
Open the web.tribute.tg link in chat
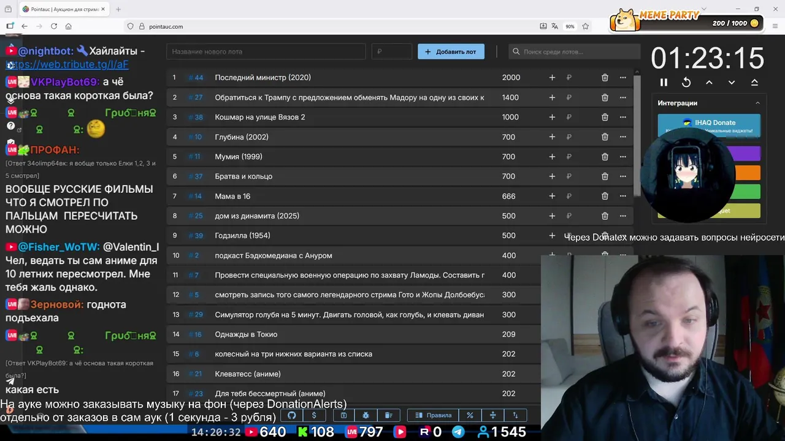point(67,64)
